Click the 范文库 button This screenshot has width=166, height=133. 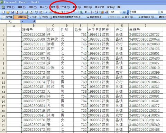8,17
